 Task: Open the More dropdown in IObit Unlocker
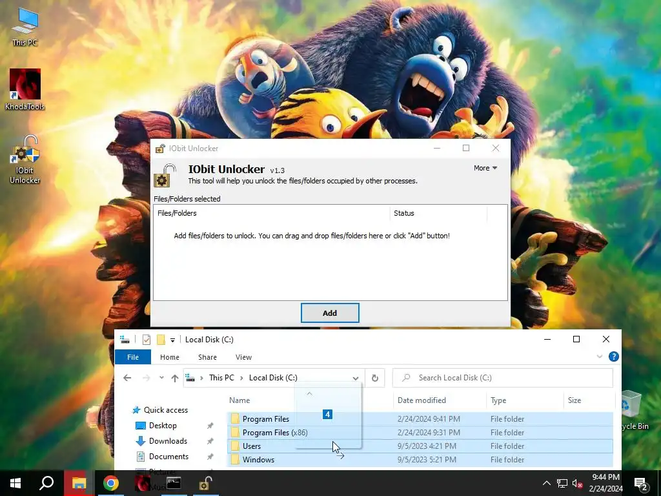pos(485,168)
